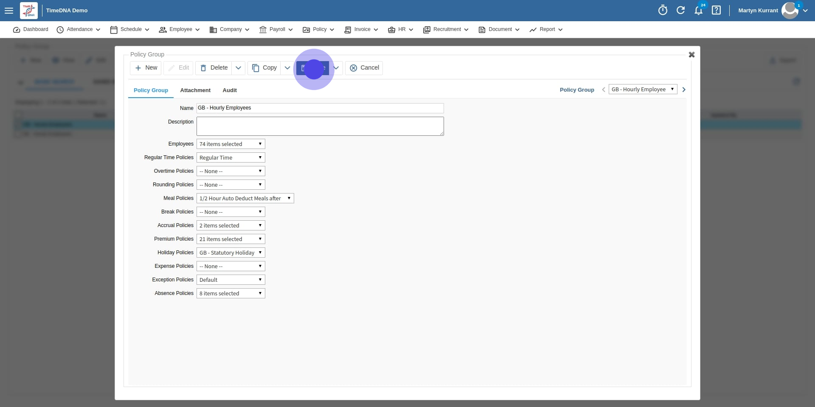Image resolution: width=815 pixels, height=407 pixels.
Task: Click the Copy button
Action: point(264,68)
